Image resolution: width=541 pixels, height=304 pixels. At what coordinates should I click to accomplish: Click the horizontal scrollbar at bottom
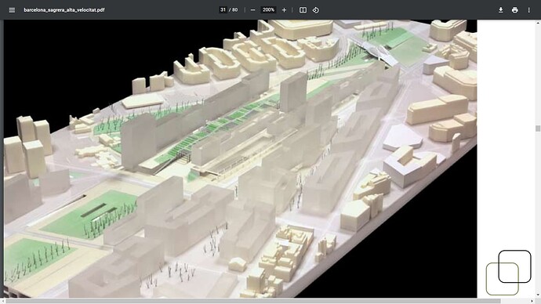(x=253, y=301)
